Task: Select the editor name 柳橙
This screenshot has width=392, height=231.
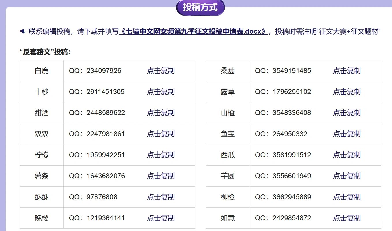Action: pos(228,197)
